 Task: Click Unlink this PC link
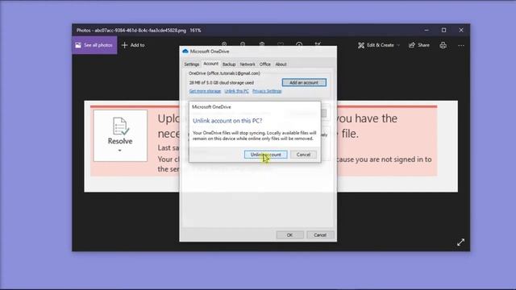(236, 91)
